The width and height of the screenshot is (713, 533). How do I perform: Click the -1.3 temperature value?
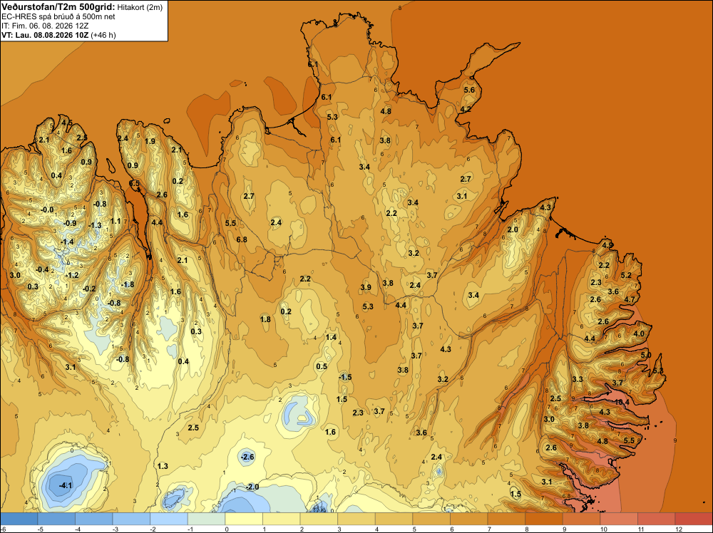pos(95,225)
